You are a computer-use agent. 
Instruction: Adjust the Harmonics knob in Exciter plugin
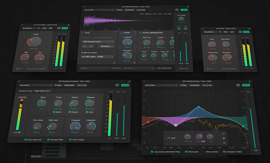tap(213, 58)
